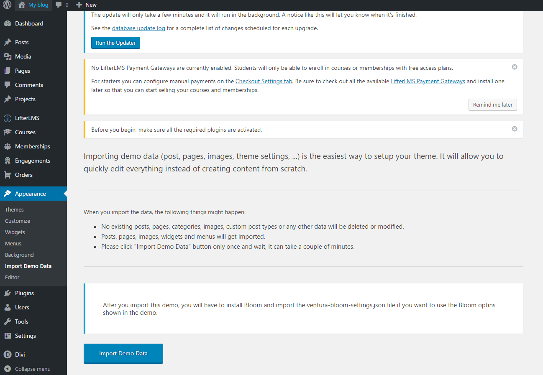Viewport: 543px width, 375px height.
Task: Open the comments bubble icon in admin bar
Action: tap(59, 5)
